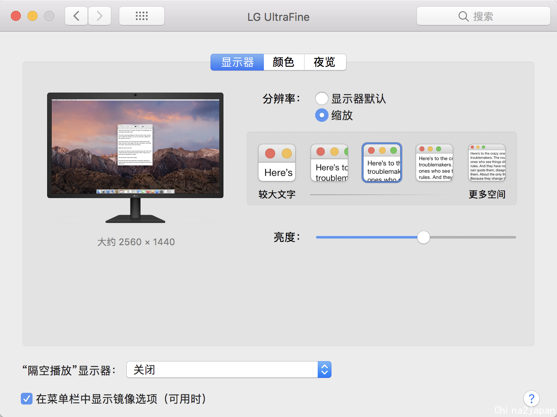Choose the largest text 'Here's' scaling thumbnail
This screenshot has height=417, width=557.
click(x=277, y=163)
